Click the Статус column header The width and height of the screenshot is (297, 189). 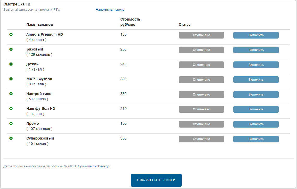185,24
